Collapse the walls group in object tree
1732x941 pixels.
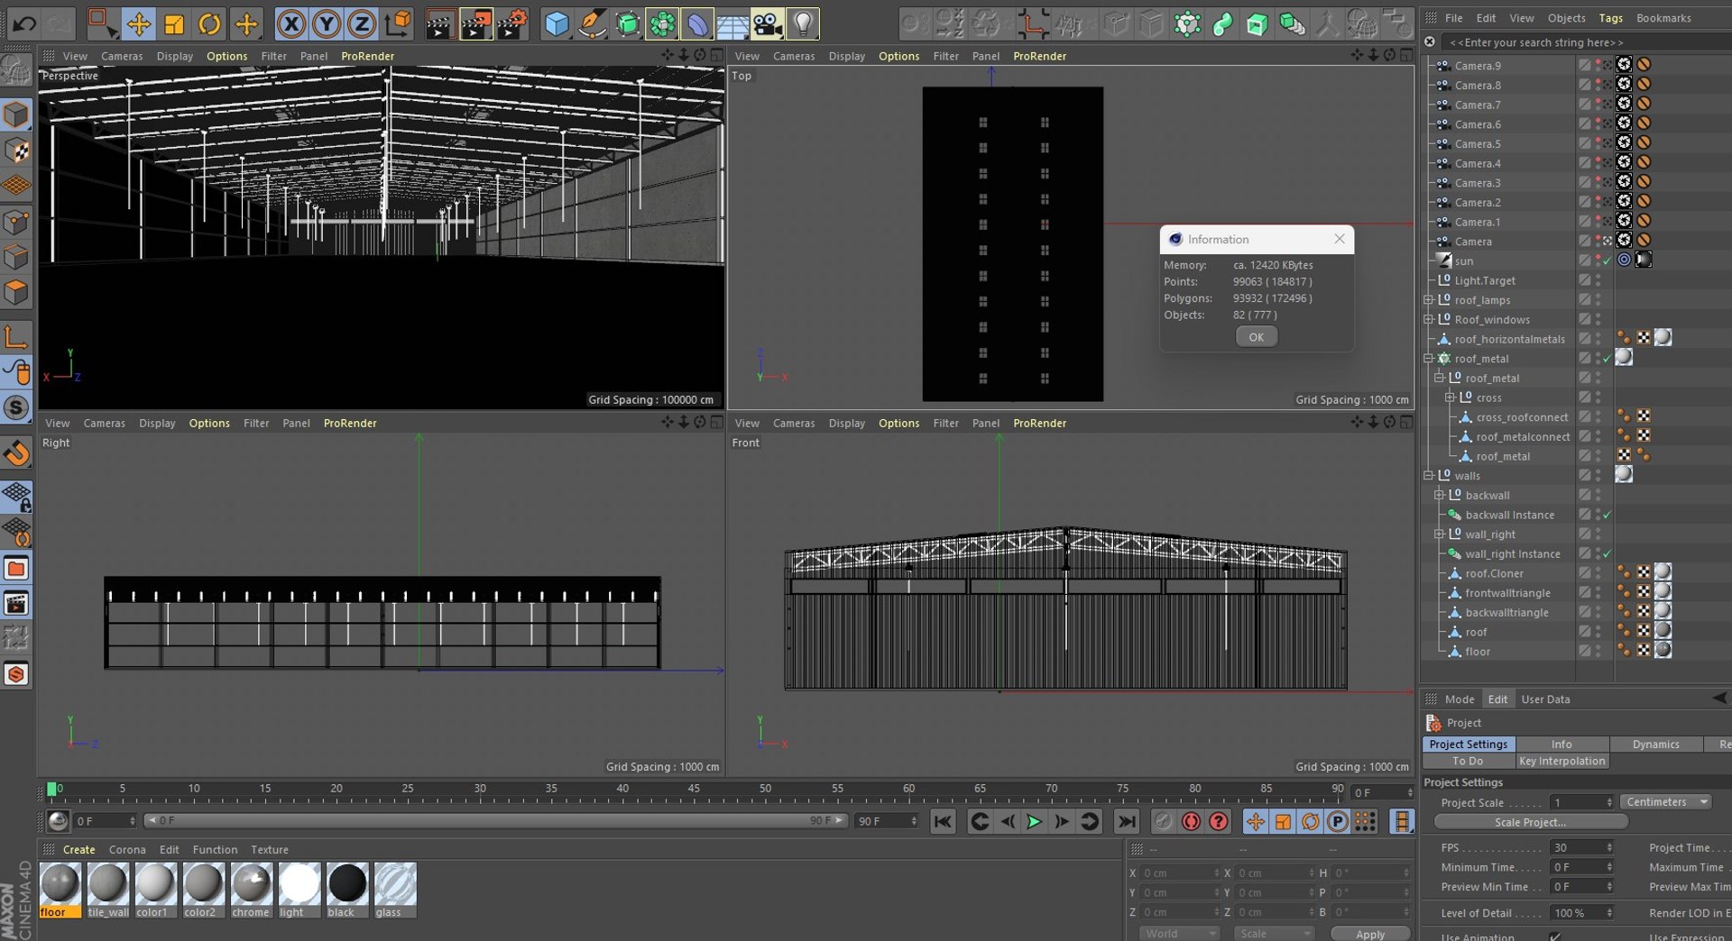[x=1429, y=476]
